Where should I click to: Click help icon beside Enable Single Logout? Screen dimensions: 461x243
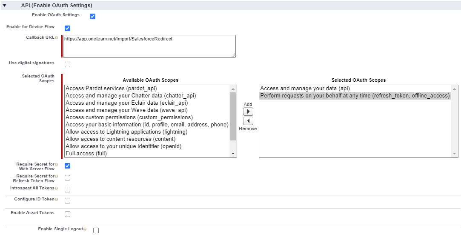point(85,229)
